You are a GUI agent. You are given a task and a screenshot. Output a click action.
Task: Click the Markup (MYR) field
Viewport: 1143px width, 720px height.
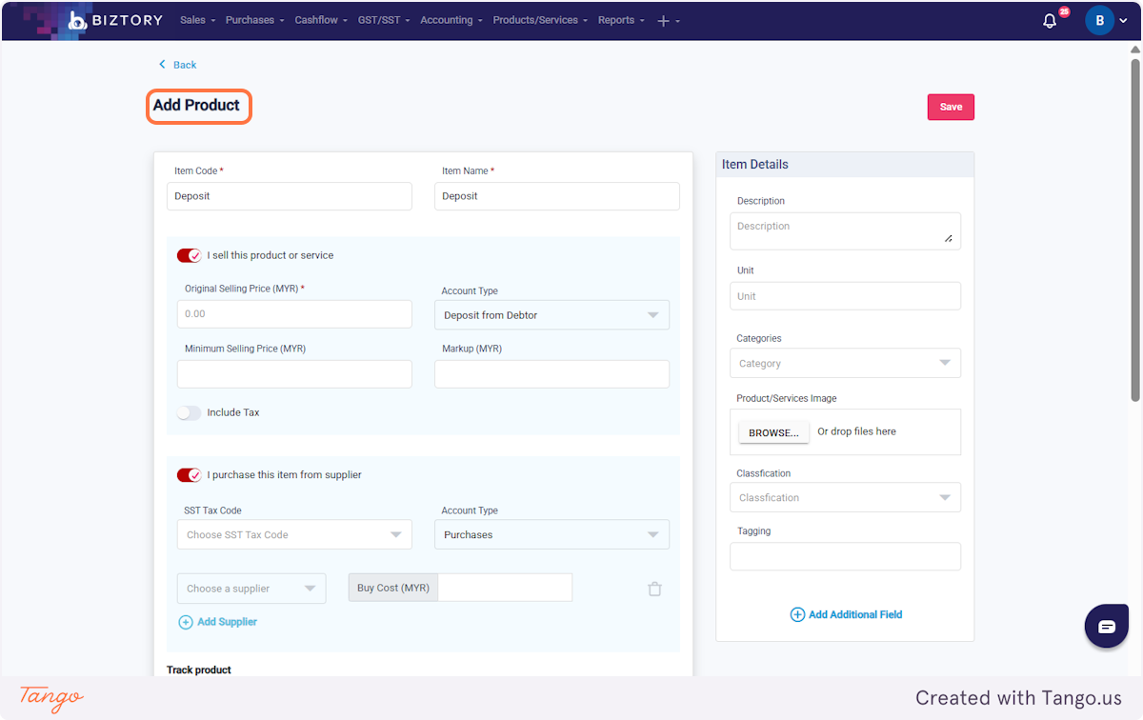(x=551, y=374)
